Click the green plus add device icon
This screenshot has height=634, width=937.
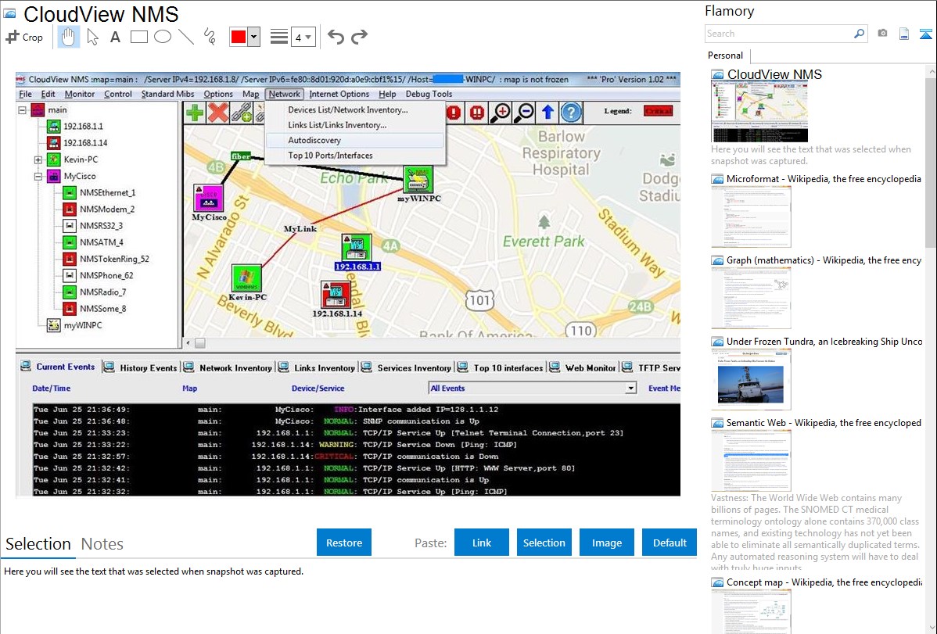pyautogui.click(x=195, y=113)
